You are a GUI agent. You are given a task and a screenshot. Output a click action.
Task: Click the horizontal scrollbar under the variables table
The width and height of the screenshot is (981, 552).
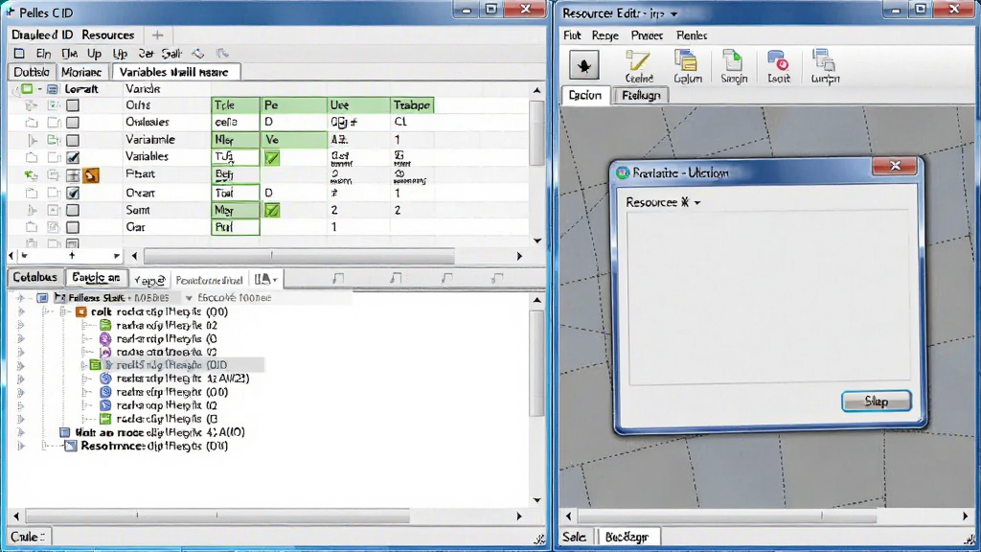click(299, 256)
